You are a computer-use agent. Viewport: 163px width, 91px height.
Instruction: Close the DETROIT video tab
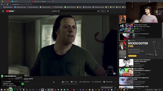point(50,2)
